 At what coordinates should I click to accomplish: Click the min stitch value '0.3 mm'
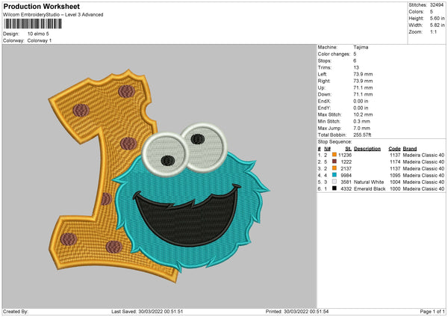pos(361,121)
